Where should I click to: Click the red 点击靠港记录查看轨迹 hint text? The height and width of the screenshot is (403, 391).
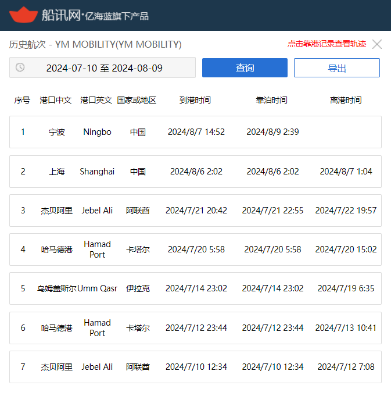[327, 44]
